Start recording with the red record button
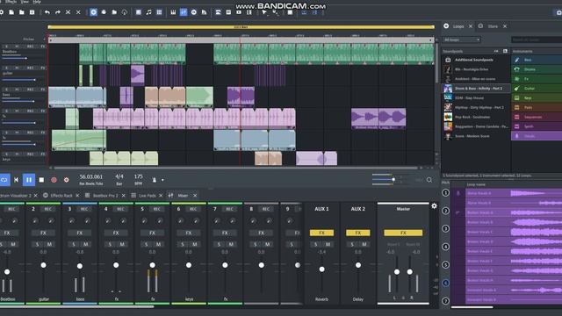 click(54, 180)
